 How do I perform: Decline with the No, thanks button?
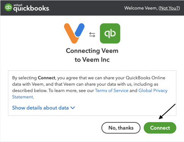tap(121, 128)
